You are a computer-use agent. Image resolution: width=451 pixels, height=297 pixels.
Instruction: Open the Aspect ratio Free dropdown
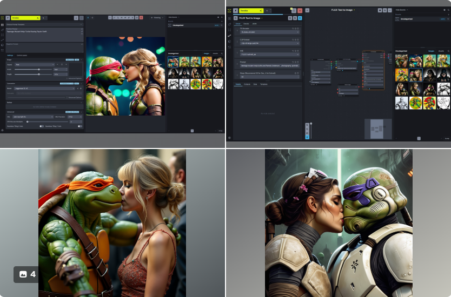click(35, 65)
